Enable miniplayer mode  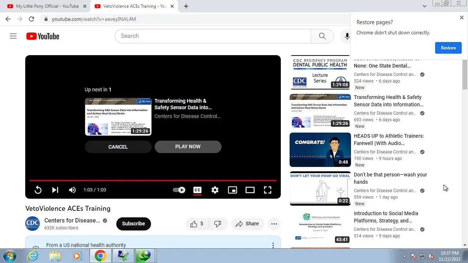[233, 190]
